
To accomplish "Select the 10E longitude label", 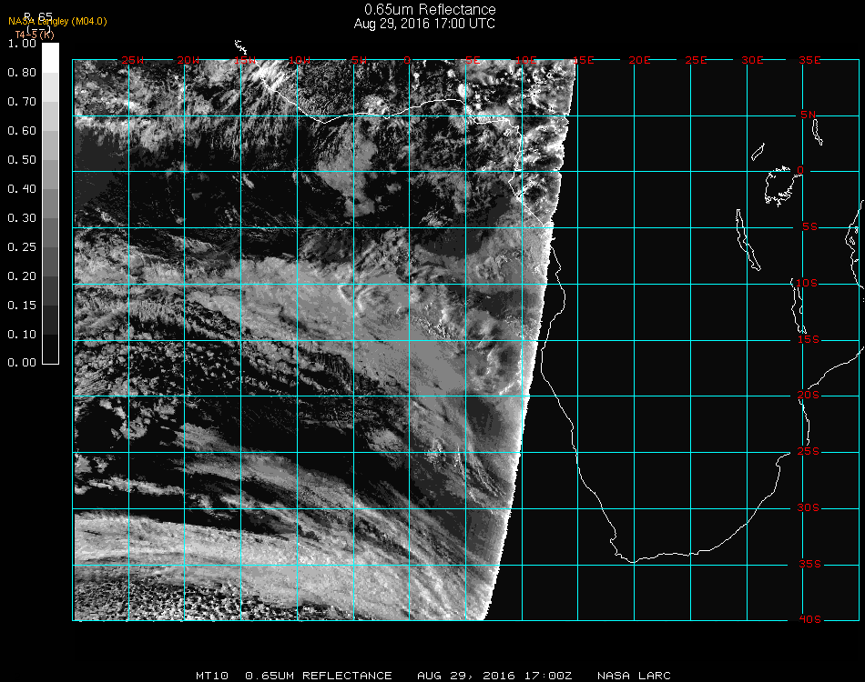I will 526,60.
